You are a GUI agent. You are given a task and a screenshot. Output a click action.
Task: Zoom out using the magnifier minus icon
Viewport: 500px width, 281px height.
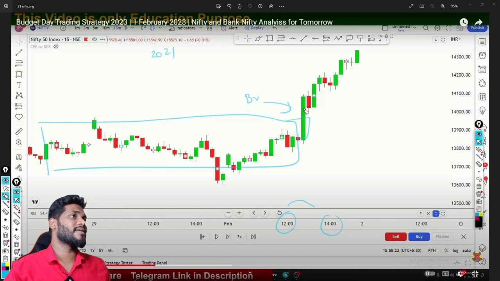point(432,6)
